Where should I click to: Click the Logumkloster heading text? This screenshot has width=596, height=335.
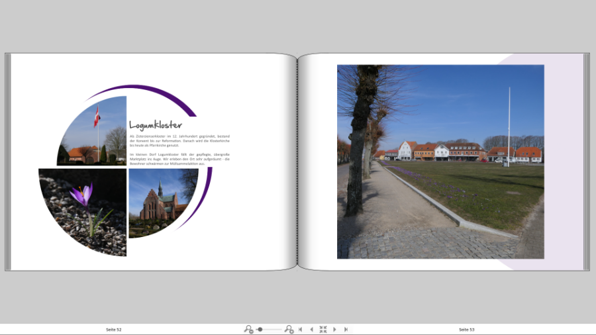(x=155, y=125)
